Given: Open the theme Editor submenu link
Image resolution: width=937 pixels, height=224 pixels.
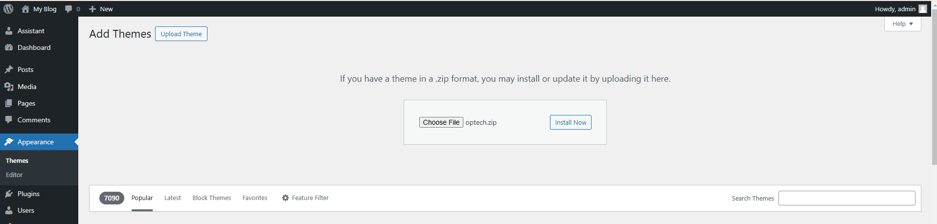Looking at the screenshot, I should point(14,175).
